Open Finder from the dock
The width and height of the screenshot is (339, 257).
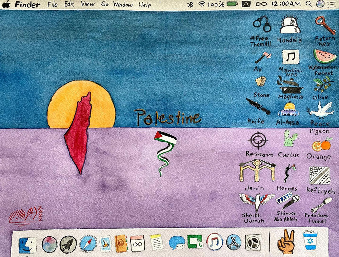coord(27,245)
